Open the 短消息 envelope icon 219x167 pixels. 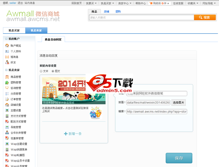[7, 57]
